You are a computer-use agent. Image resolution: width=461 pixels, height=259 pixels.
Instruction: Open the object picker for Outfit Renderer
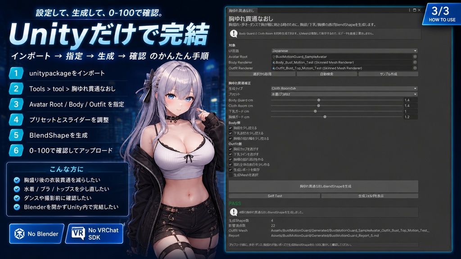pos(415,68)
